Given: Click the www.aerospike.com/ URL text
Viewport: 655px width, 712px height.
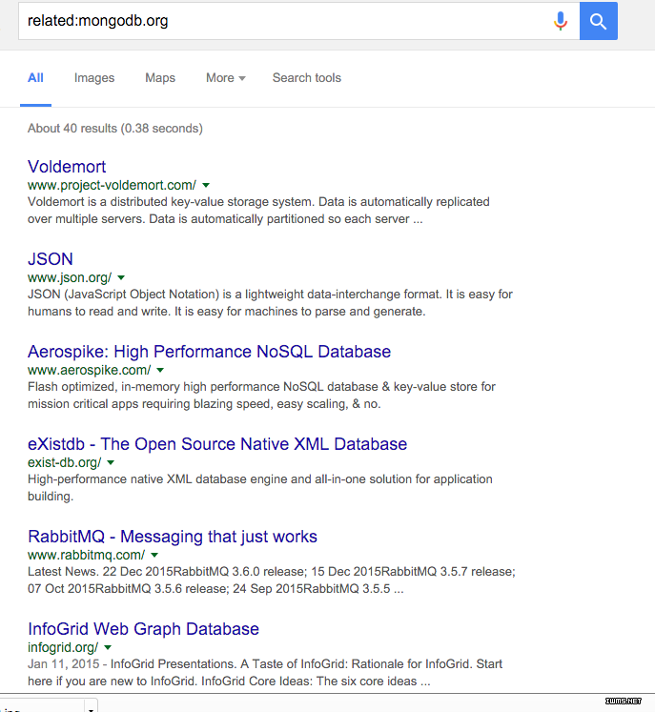Looking at the screenshot, I should [x=89, y=370].
